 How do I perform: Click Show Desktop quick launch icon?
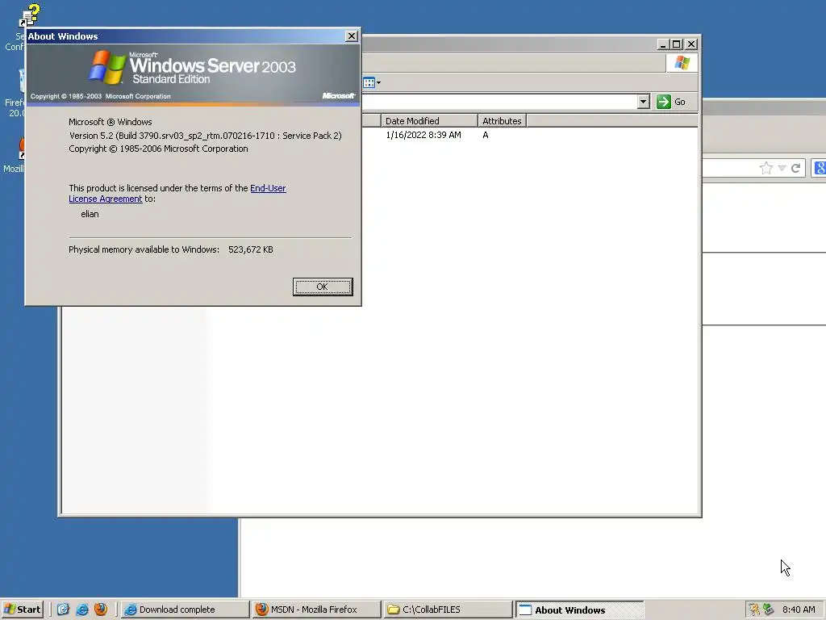pyautogui.click(x=63, y=610)
